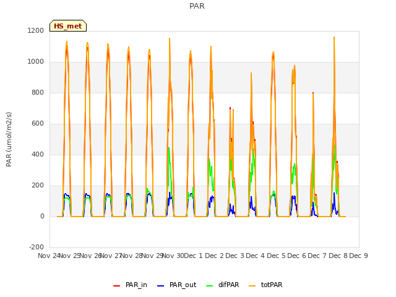The image size is (396, 297).
Task: Click the y-axis label PAR (umol/m2/s)
Action: (9, 139)
